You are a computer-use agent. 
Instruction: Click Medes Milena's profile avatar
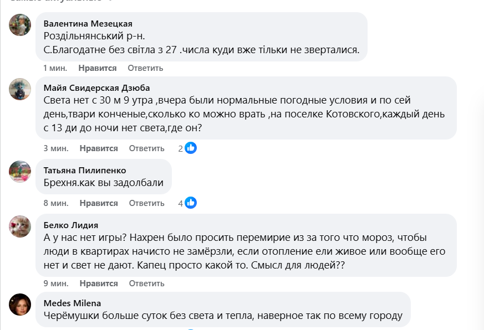(20, 305)
